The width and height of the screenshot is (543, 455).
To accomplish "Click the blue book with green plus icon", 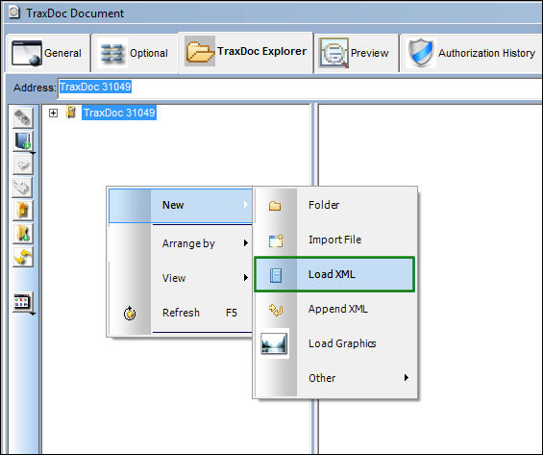I will 23,140.
